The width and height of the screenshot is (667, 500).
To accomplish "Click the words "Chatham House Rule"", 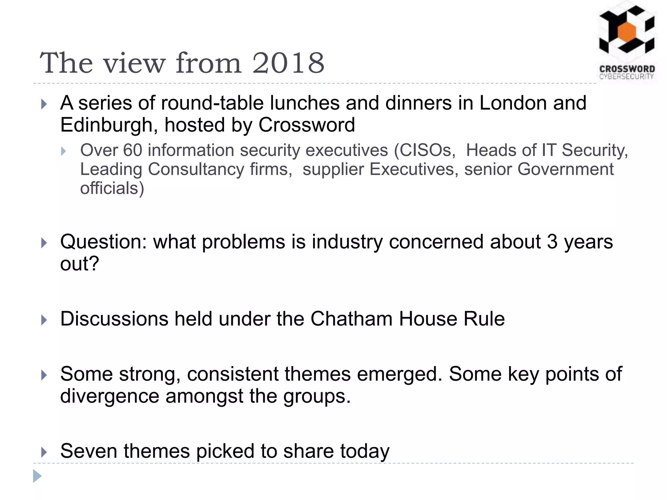I will [407, 318].
